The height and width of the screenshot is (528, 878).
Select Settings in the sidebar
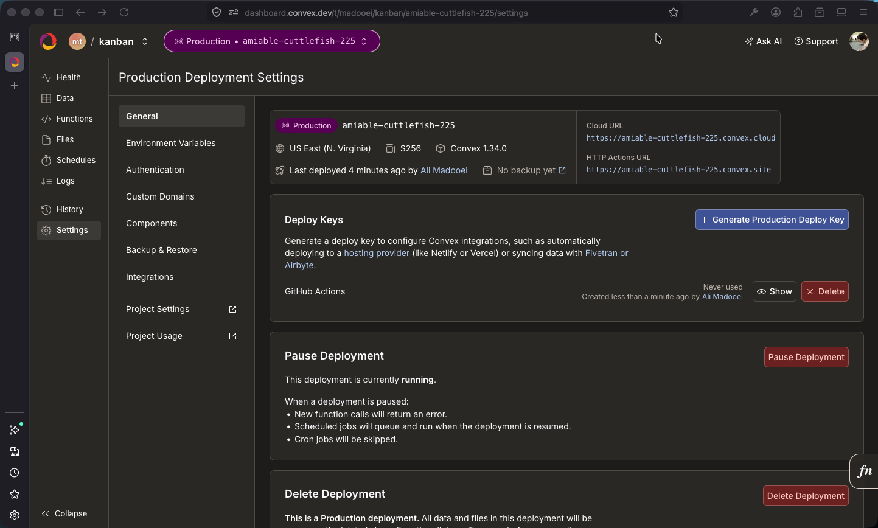(69, 230)
